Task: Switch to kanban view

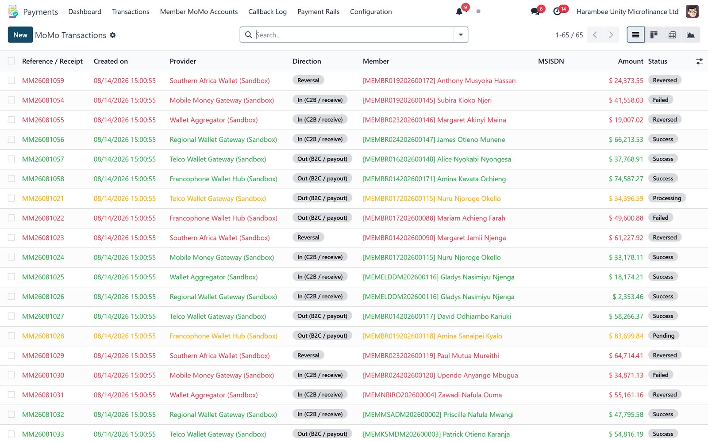Action: pos(654,35)
